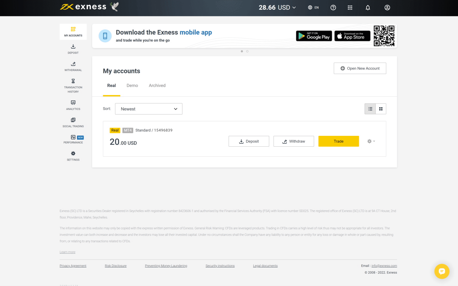Viewport: 458px width, 286px height.
Task: Switch to list view layout
Action: (x=370, y=109)
